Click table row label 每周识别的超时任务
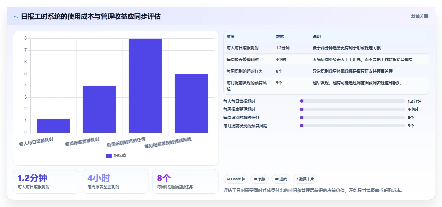 [244, 71]
